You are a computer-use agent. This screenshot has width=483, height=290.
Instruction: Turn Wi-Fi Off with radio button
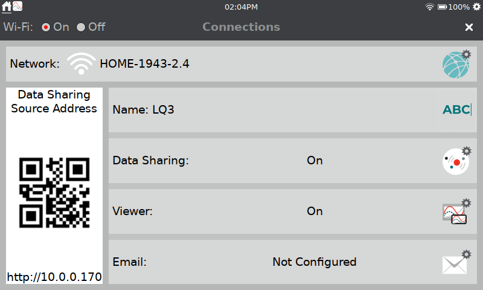(81, 27)
